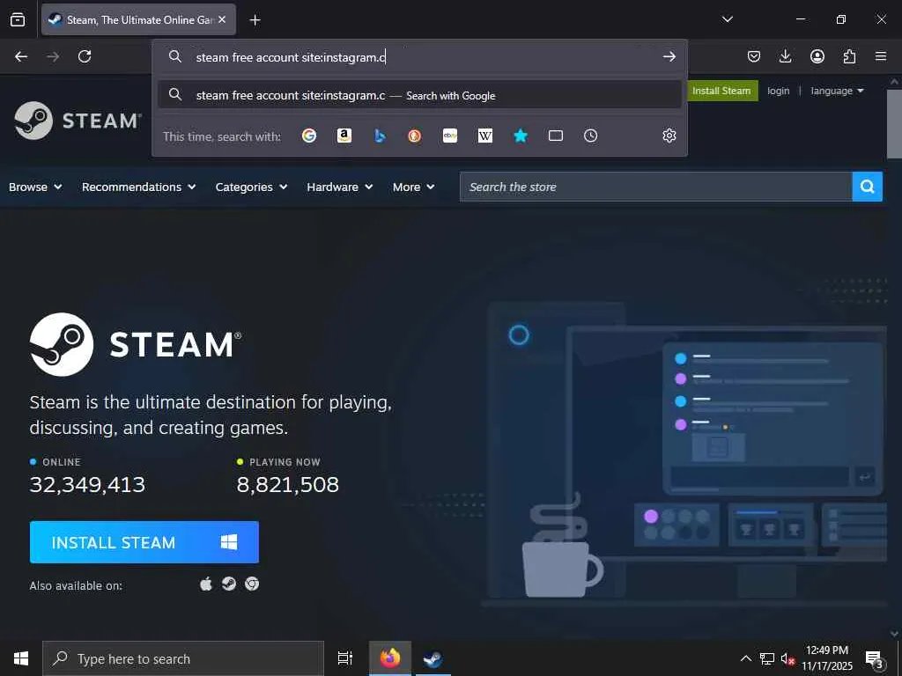Expand the More menu

click(414, 187)
